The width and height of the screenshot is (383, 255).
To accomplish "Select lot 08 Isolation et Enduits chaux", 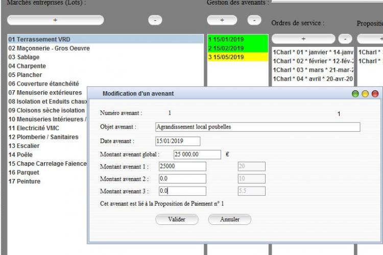I will point(47,101).
